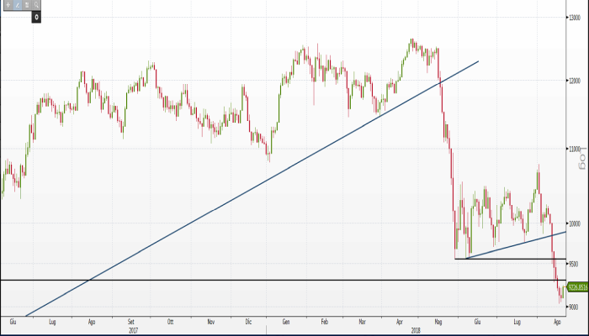Click the 'Mag' month label on time axis
589x336 pixels.
coord(438,321)
